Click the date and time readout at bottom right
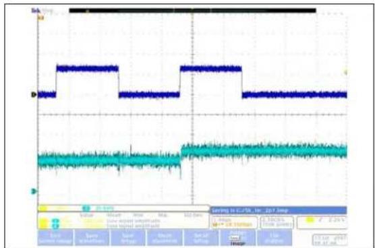The height and width of the screenshot is (248, 375). [x=330, y=240]
